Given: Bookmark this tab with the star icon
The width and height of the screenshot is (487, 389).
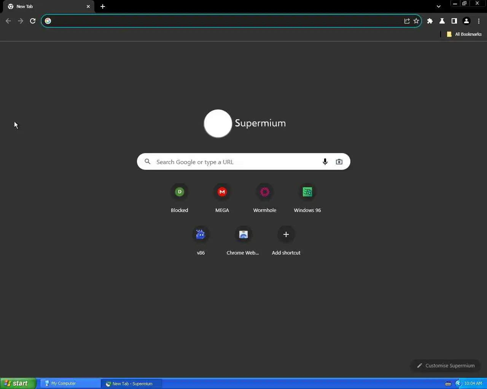Looking at the screenshot, I should (416, 21).
